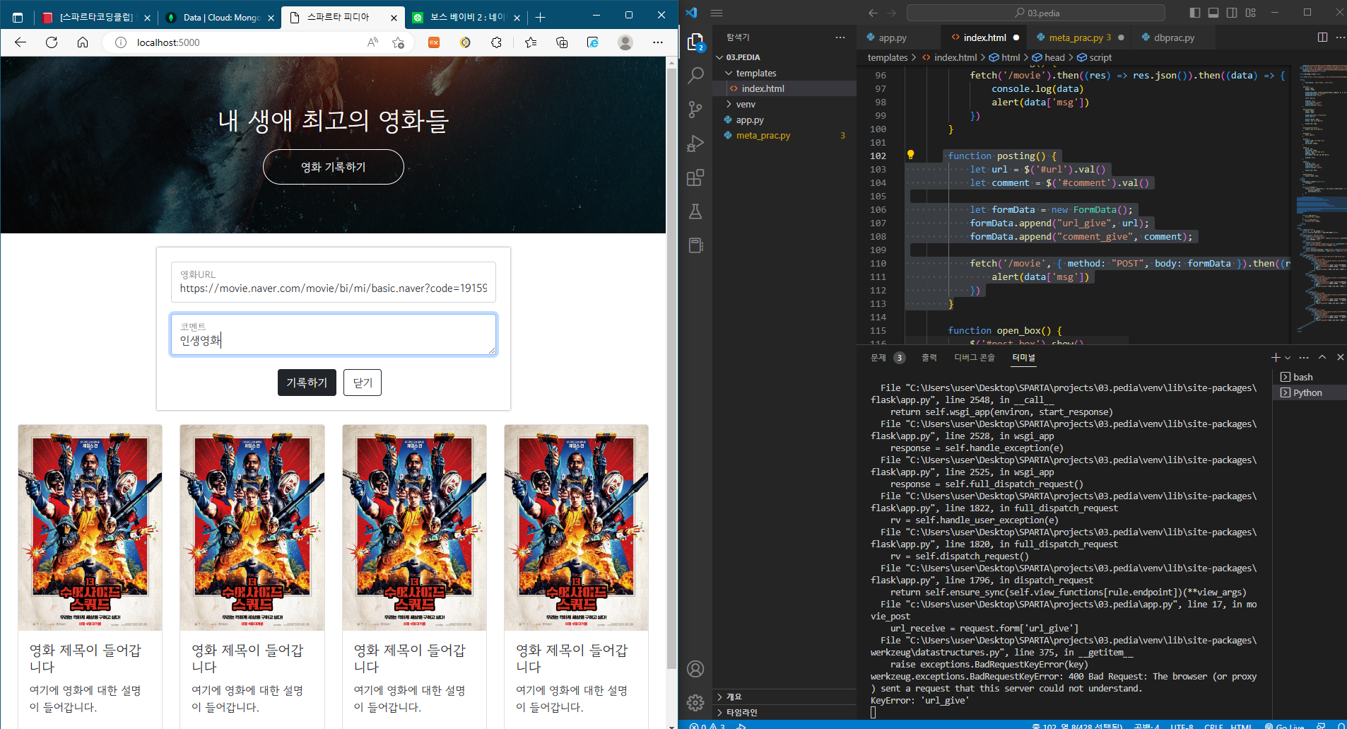The height and width of the screenshot is (729, 1347).
Task: Refresh the localhost page in Edge
Action: [x=52, y=42]
